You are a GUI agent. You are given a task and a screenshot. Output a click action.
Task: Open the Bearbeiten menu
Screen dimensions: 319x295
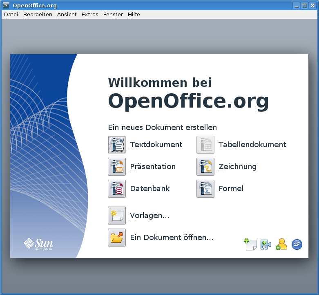pyautogui.click(x=38, y=14)
